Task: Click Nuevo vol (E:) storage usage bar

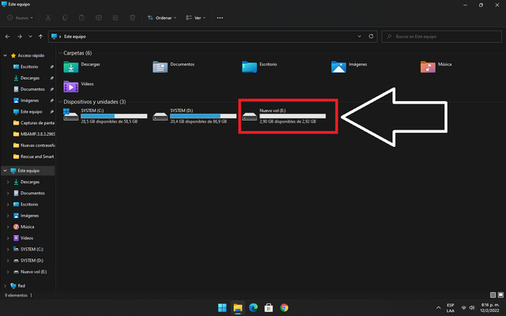Action: pyautogui.click(x=293, y=116)
